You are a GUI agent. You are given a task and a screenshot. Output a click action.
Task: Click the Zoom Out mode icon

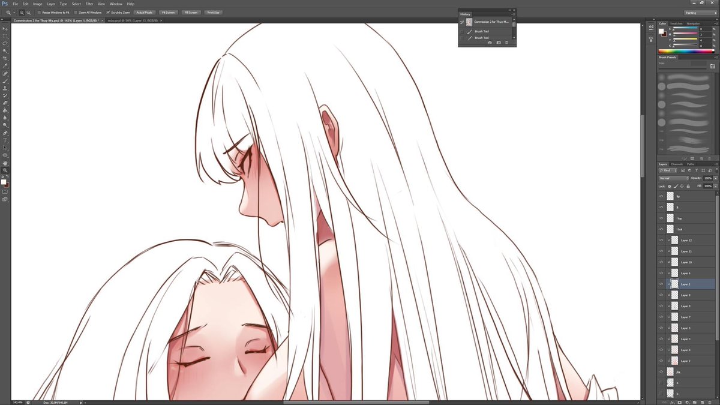click(28, 12)
